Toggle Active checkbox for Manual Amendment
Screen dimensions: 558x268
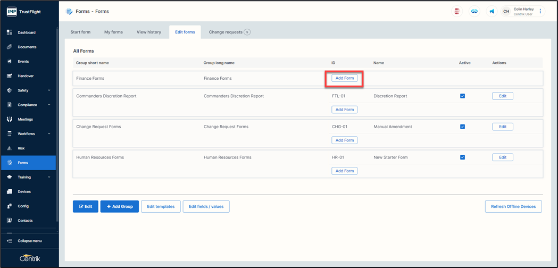point(462,127)
